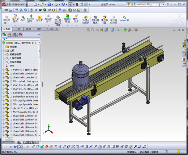This screenshot has width=188, height=155.
Task: Select the Instant3D tool
Action: (x=124, y=19)
